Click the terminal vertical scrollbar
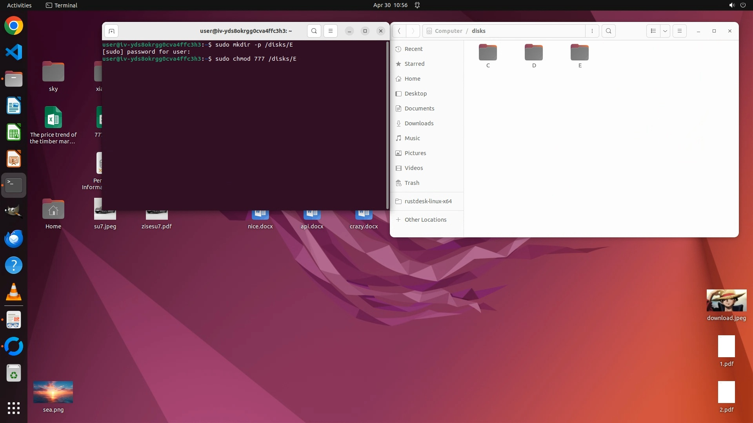 point(387,125)
